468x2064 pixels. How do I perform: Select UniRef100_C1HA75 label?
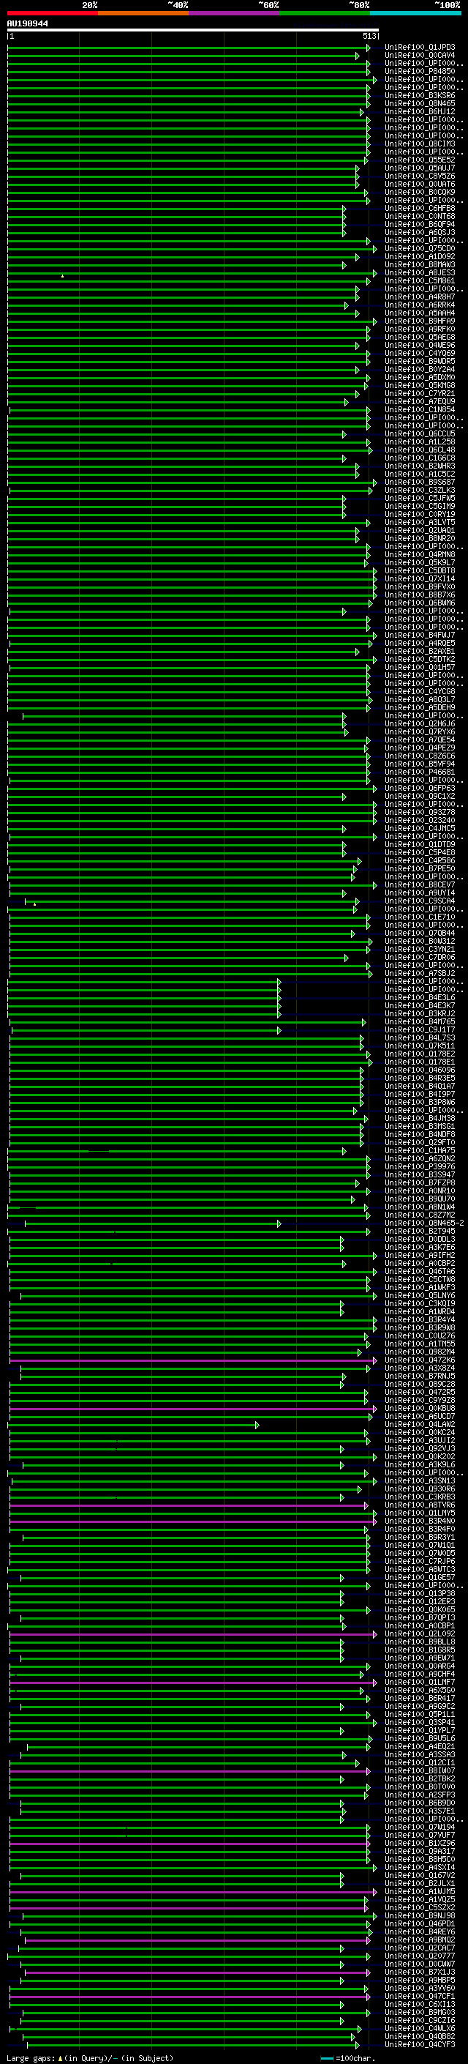pos(420,1150)
